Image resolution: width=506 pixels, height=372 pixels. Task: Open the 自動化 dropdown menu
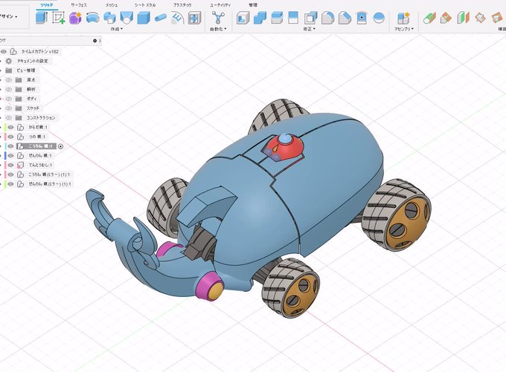(x=218, y=29)
